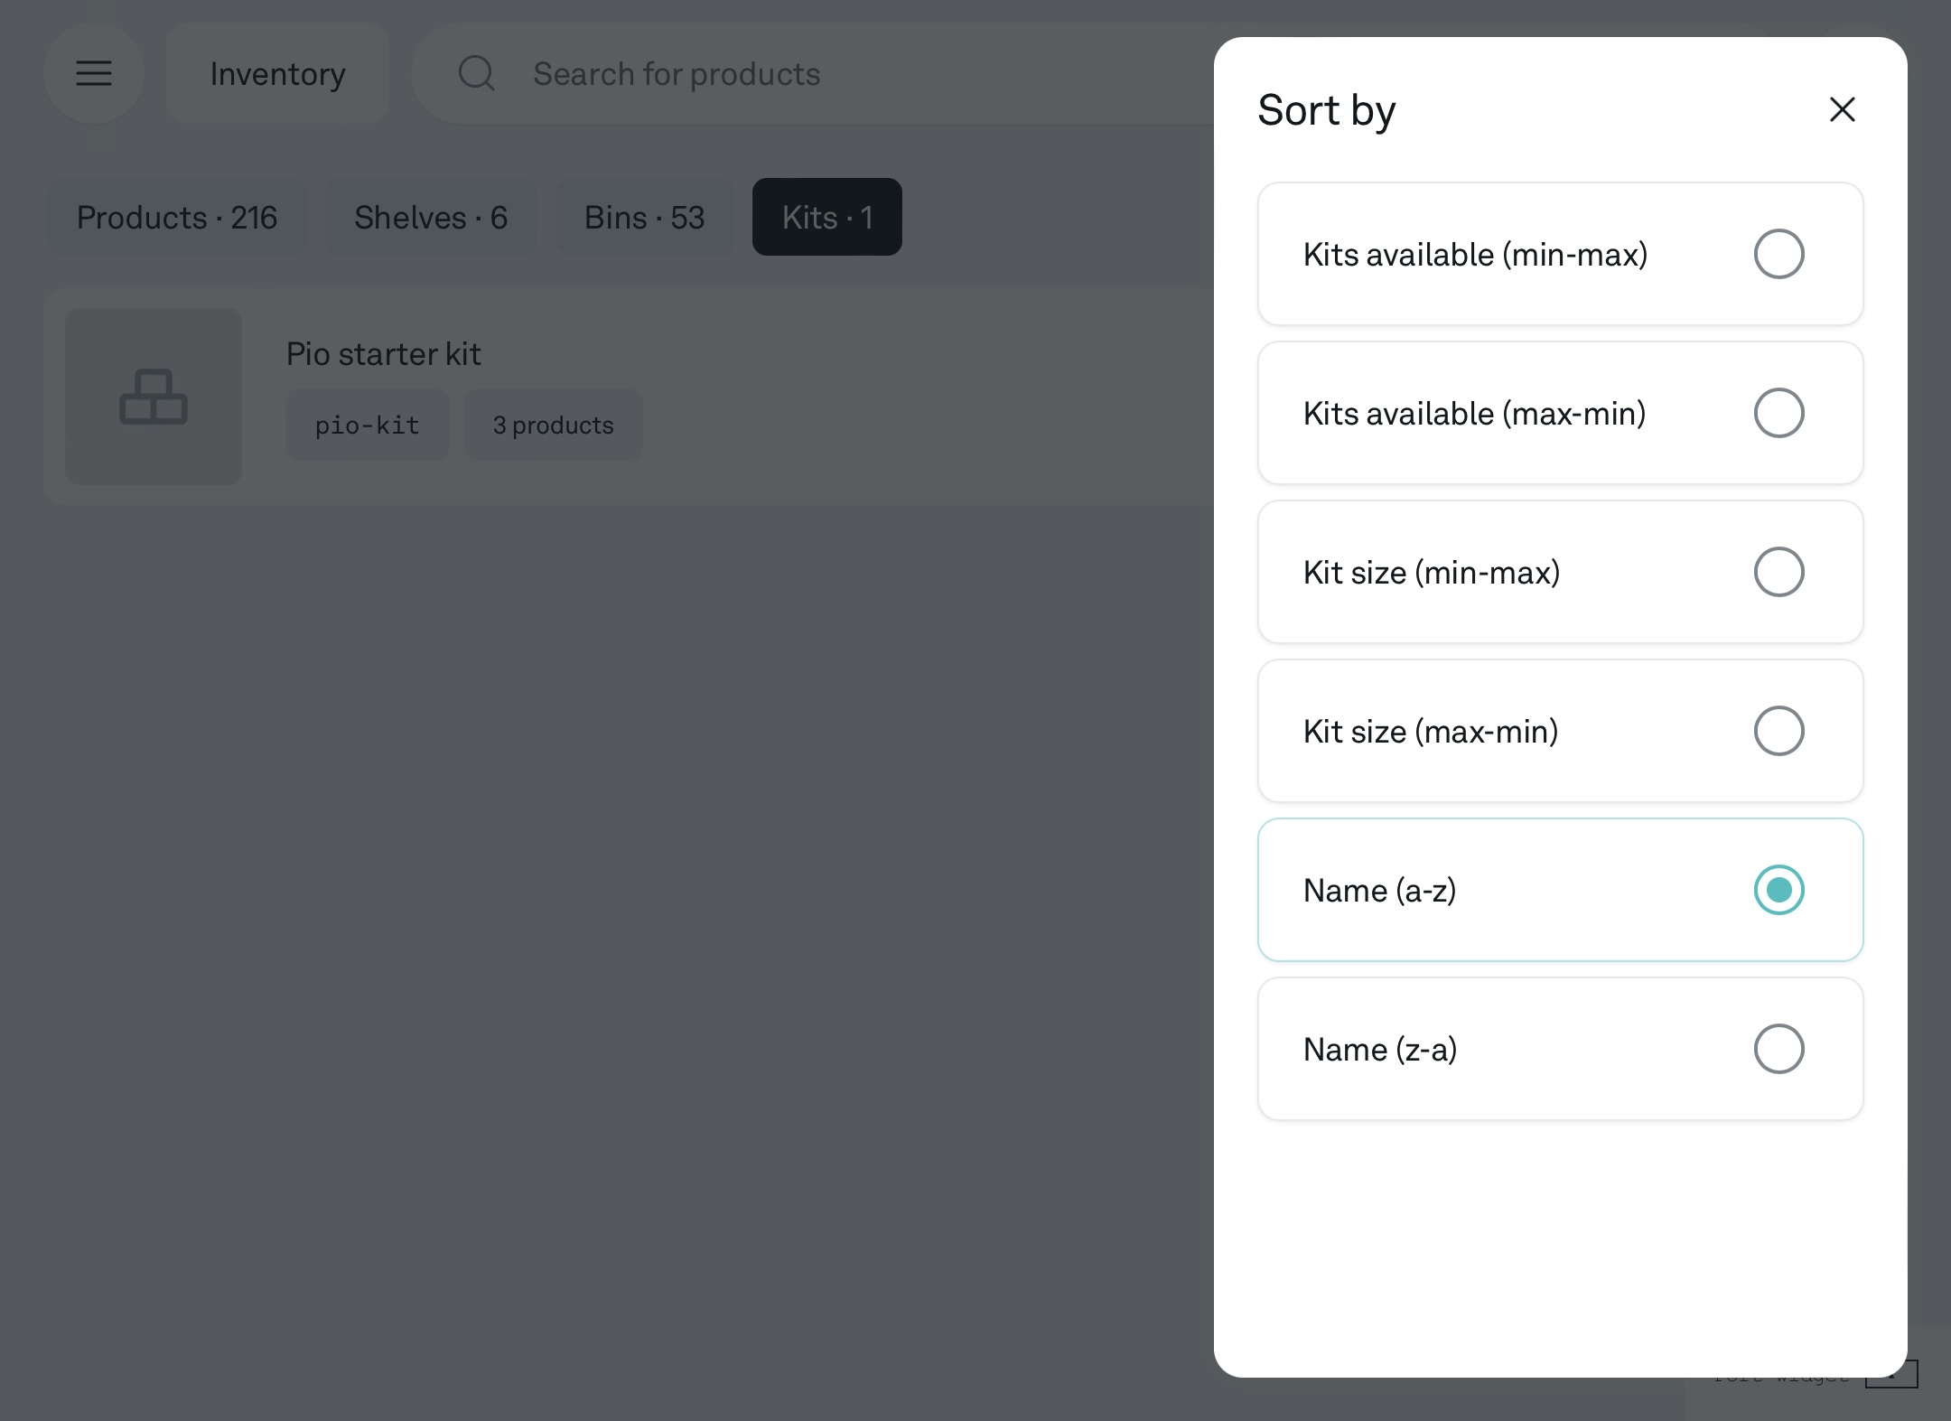The height and width of the screenshot is (1421, 1951).
Task: Switch to the Products · 216 tab
Action: [177, 217]
